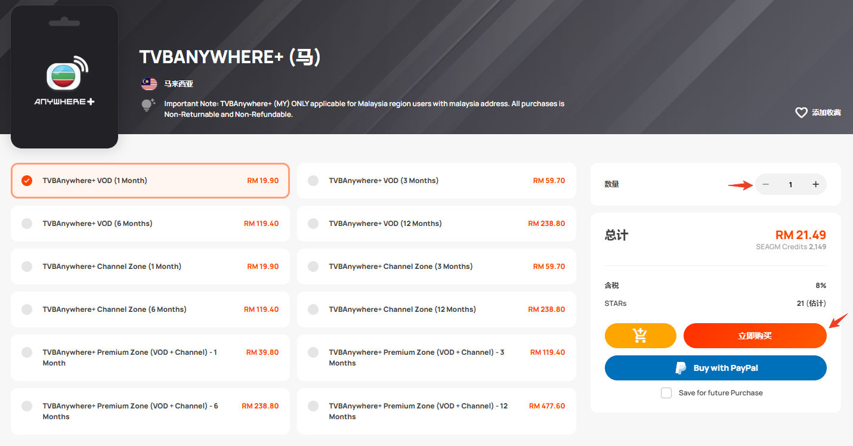
Task: Click the SEAGM Credits 2,149 text
Action: coord(791,247)
